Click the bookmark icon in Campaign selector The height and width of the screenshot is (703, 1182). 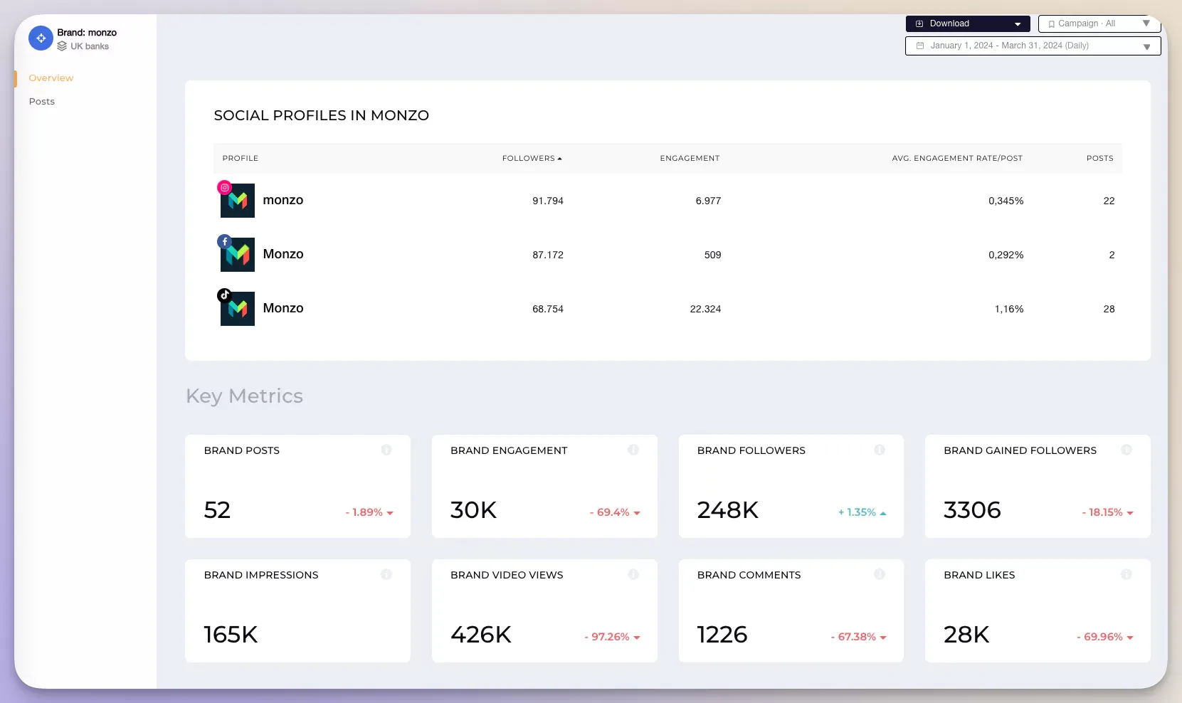(1051, 24)
